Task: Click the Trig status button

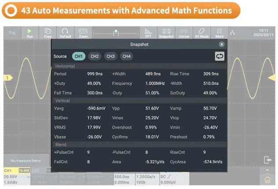Action: (12, 33)
